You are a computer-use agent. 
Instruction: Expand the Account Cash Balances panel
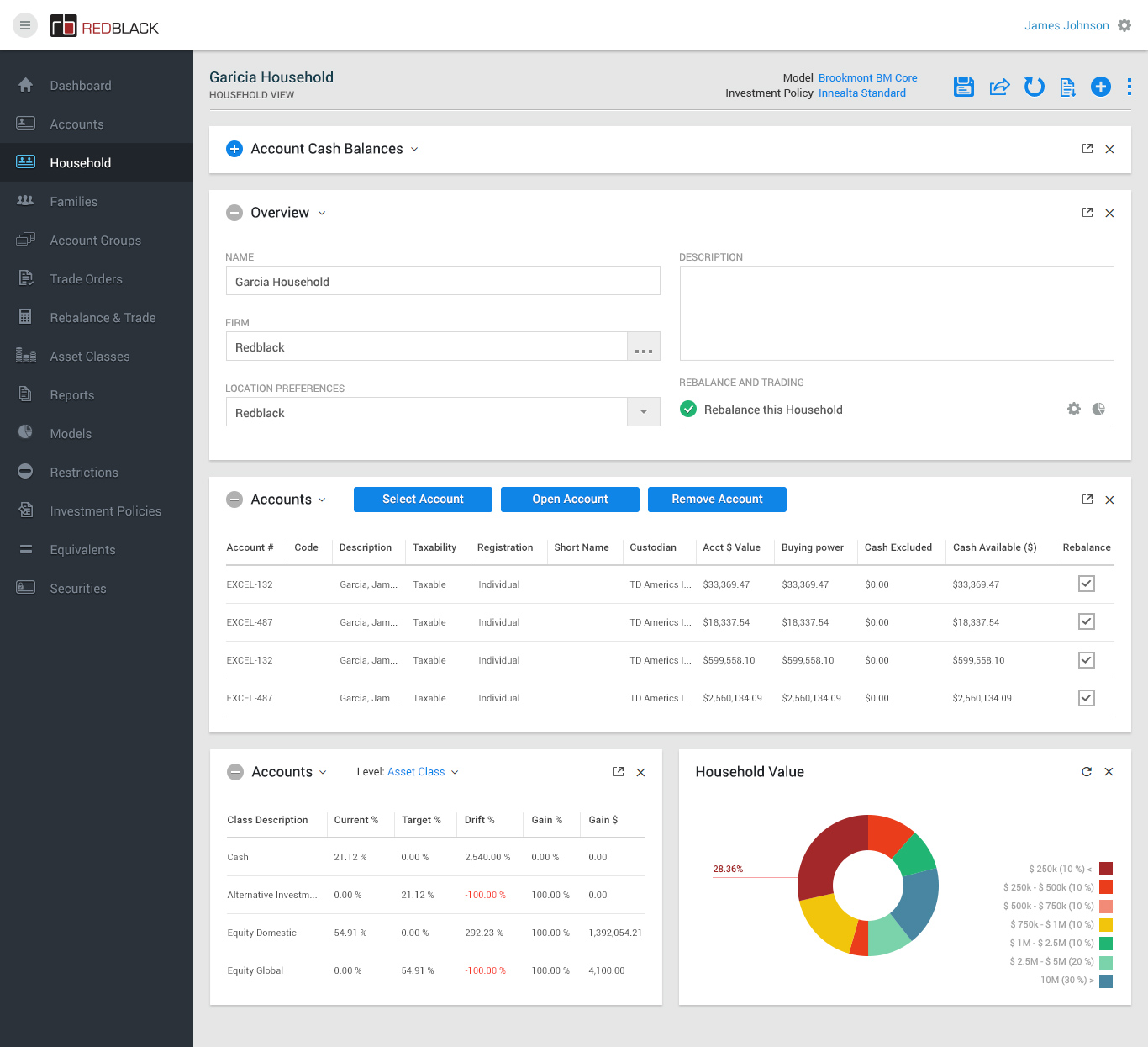(234, 149)
